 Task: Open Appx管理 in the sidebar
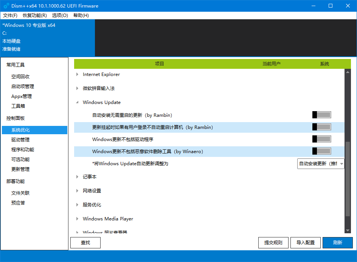pyautogui.click(x=22, y=96)
